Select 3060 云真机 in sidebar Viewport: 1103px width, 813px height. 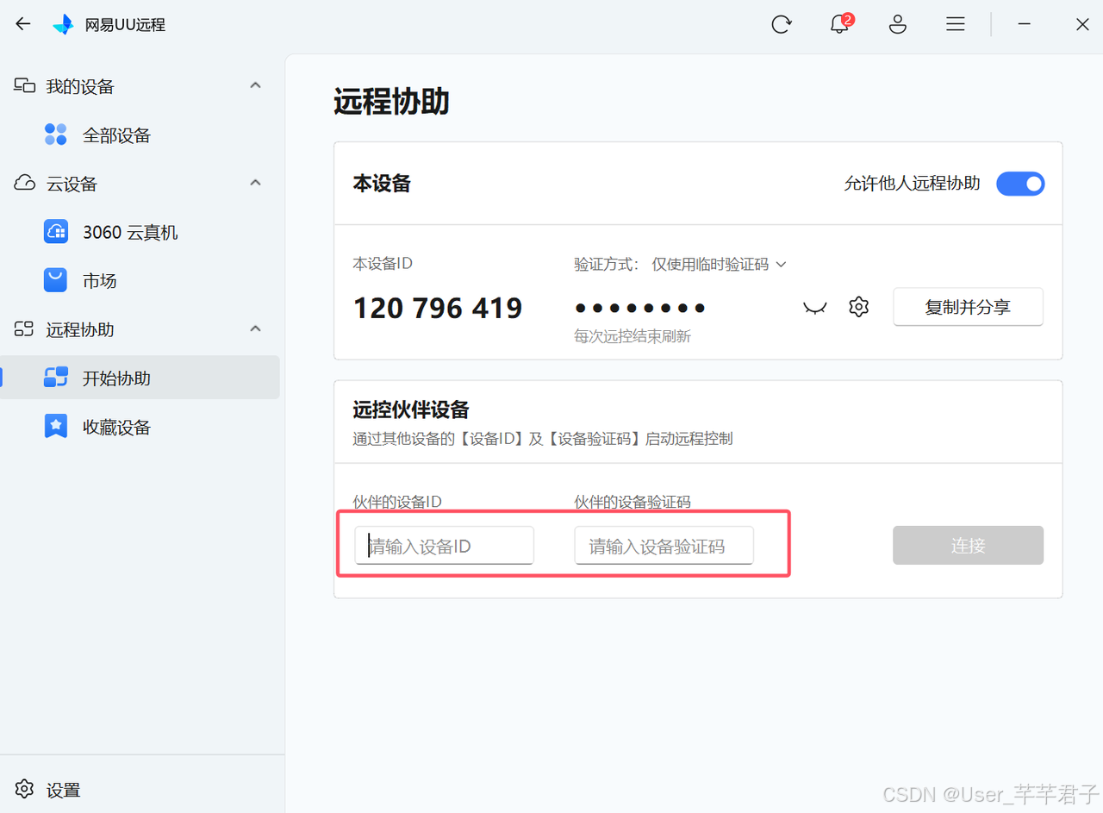140,232
